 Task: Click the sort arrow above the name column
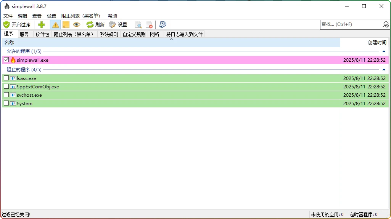171,39
